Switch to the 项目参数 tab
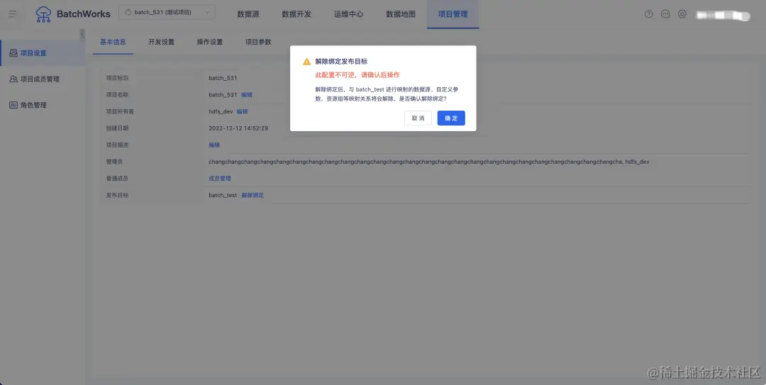The width and height of the screenshot is (766, 385). coord(258,42)
